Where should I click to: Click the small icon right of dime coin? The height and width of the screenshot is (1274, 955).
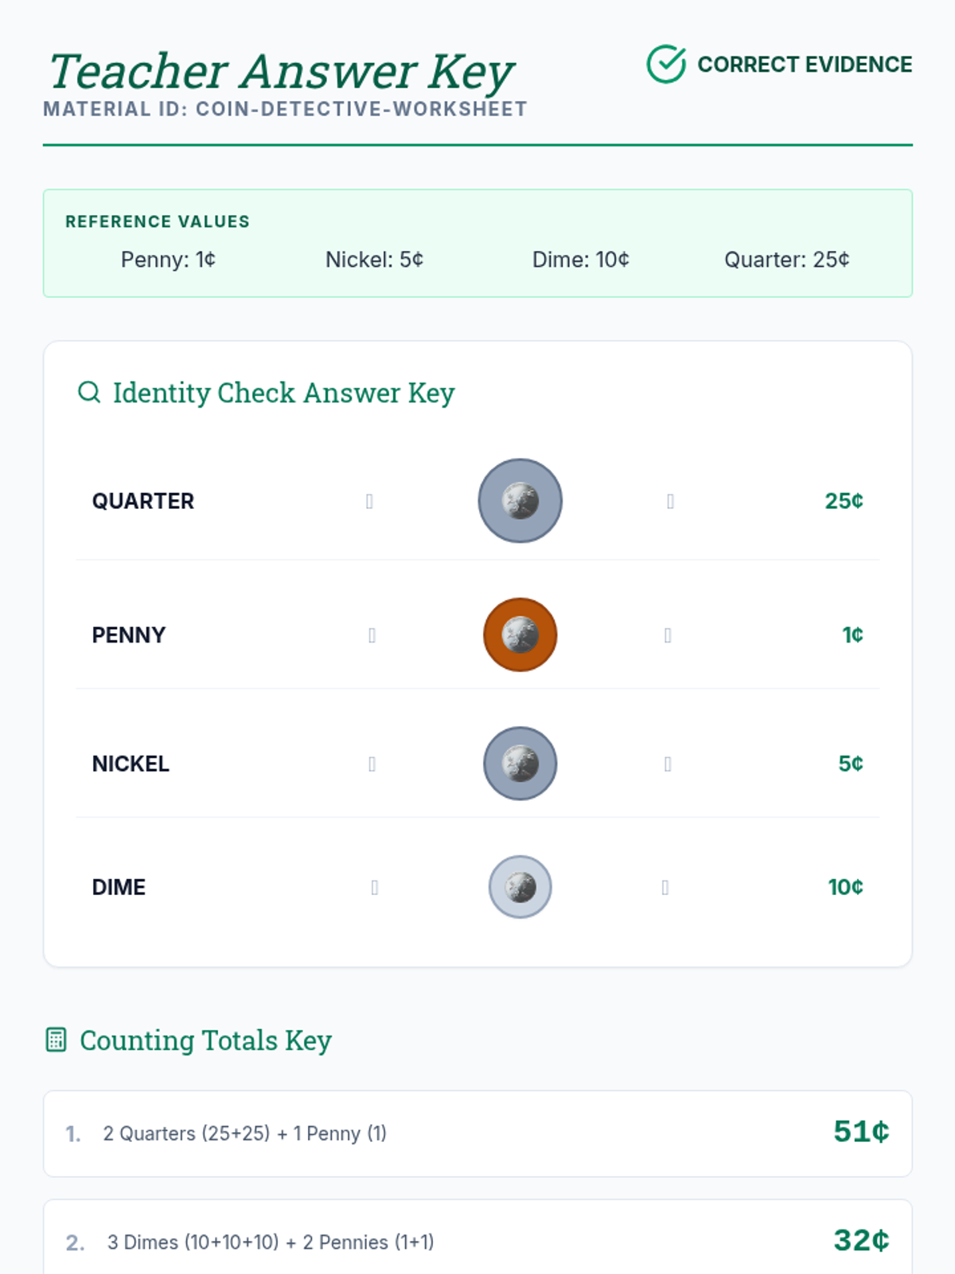(665, 887)
